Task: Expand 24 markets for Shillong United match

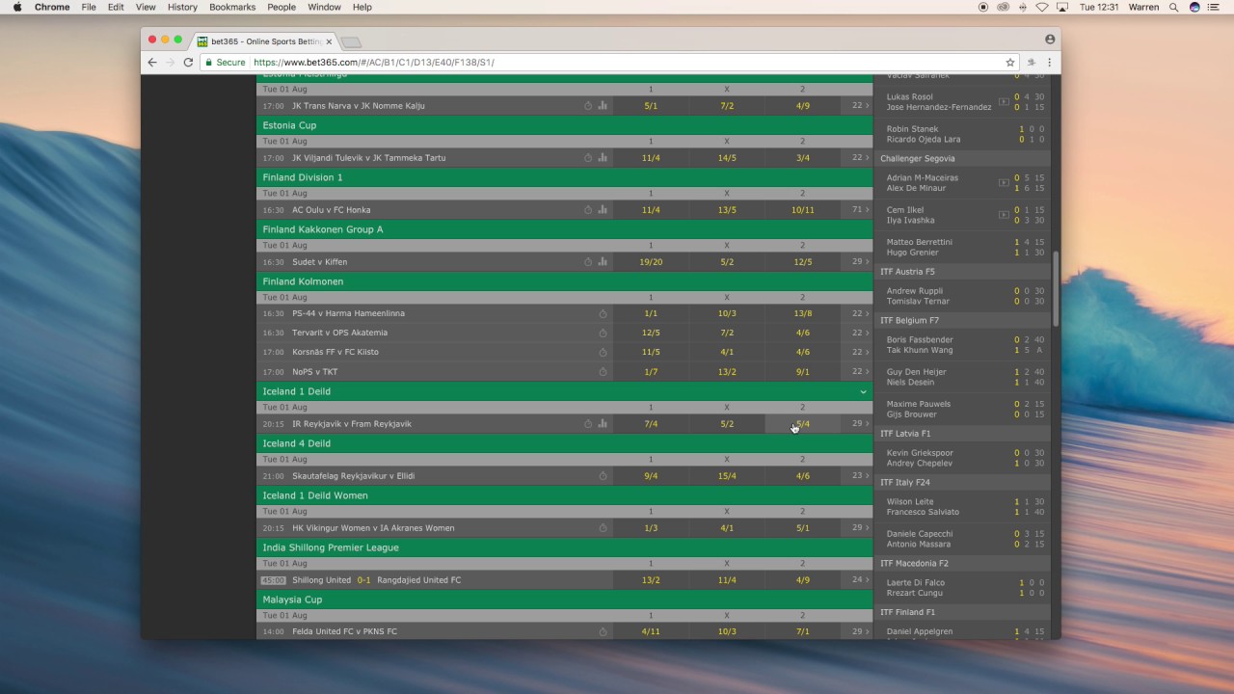Action: [860, 580]
